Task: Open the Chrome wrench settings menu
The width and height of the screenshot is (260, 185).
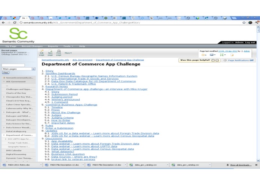Action: 257,22
